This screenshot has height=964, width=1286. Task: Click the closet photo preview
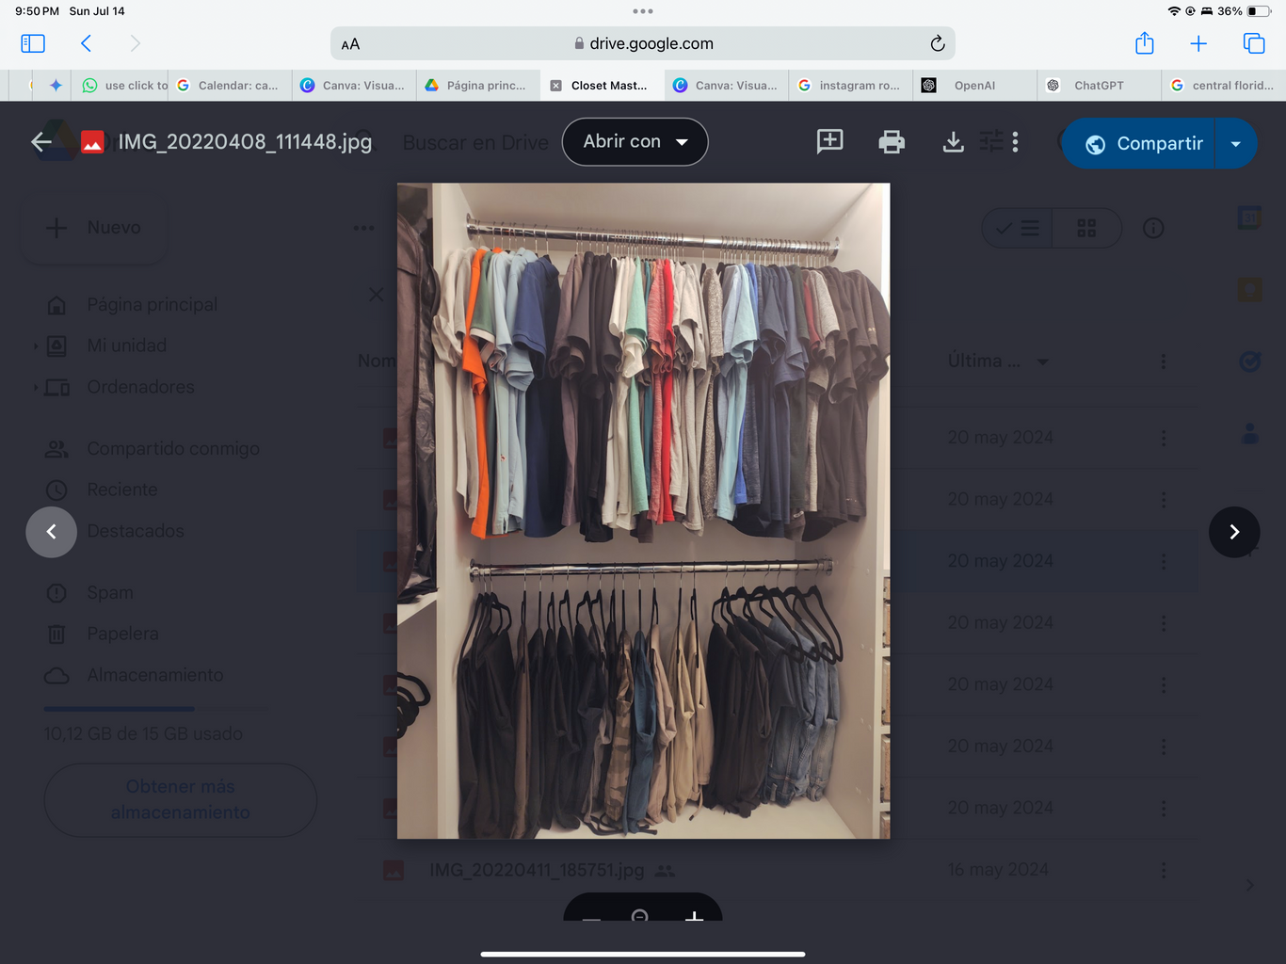(x=643, y=510)
